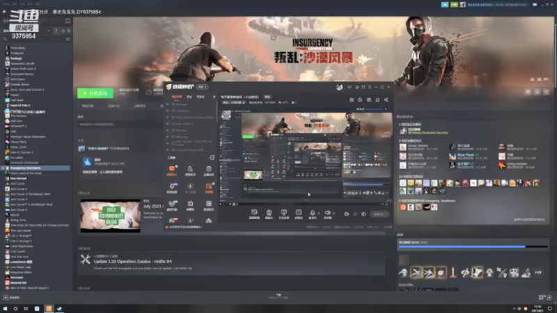Click the recent activity clock filter
This screenshot has width=557, height=313.
tap(63, 31)
